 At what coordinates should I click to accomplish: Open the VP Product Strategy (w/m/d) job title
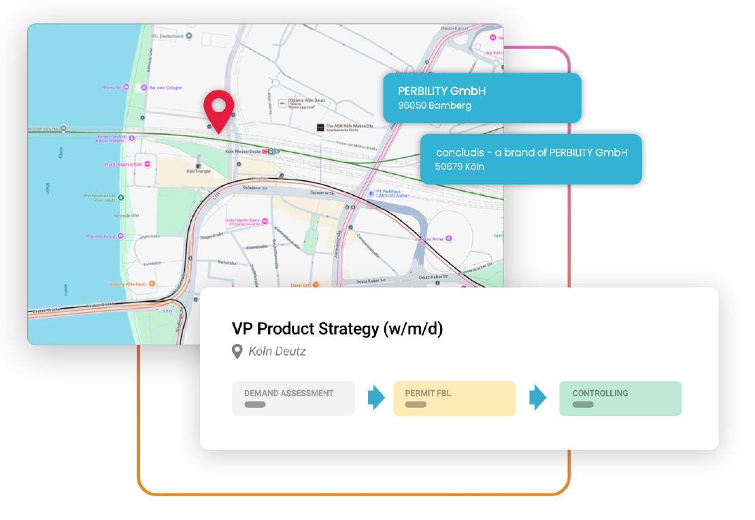(x=337, y=328)
